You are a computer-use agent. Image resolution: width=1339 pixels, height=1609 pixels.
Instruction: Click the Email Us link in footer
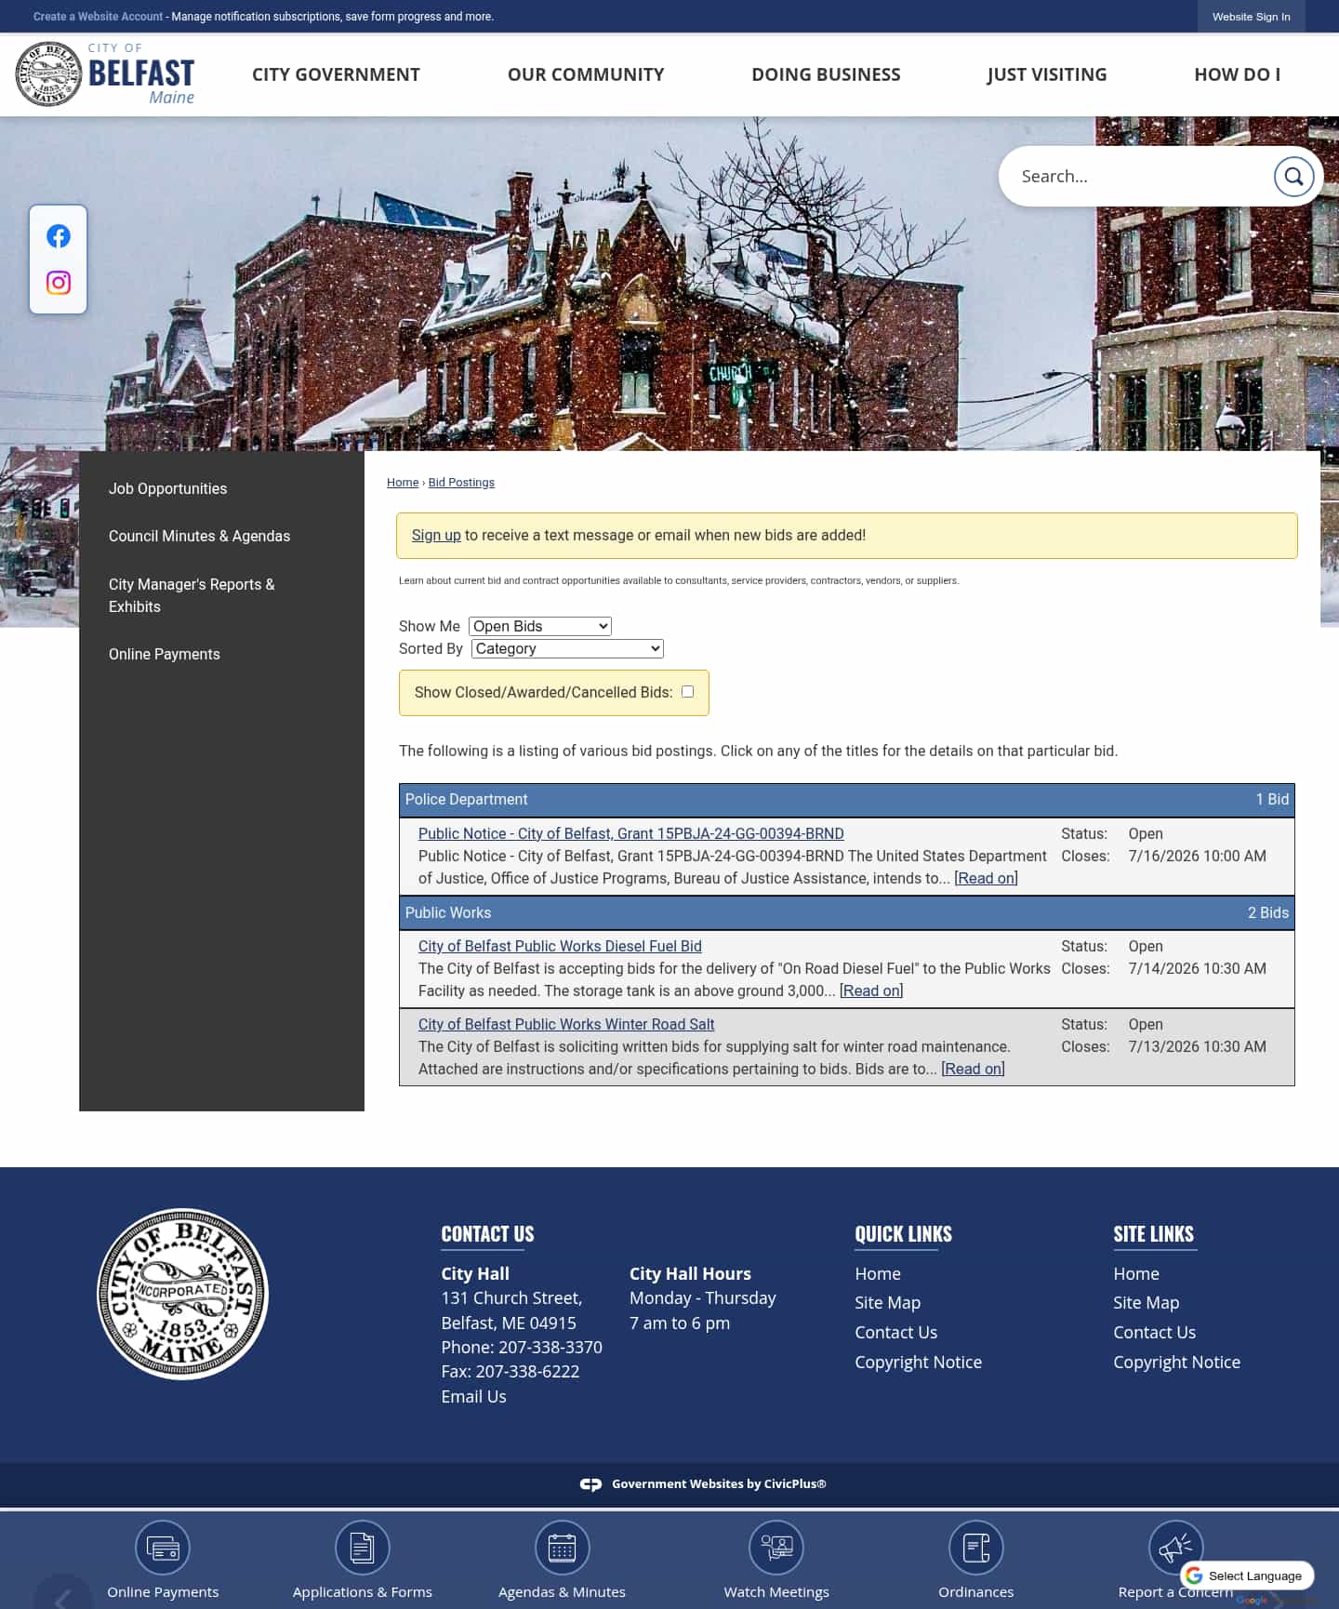(473, 1396)
